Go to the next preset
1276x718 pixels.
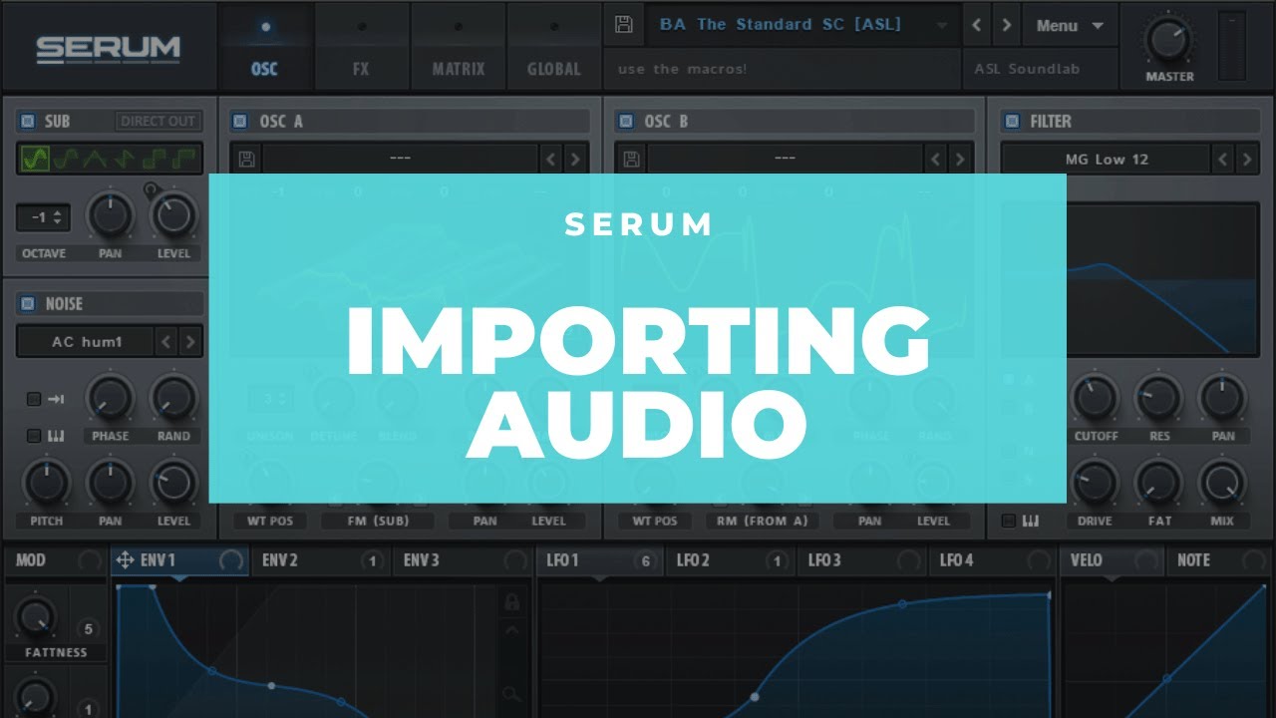click(1006, 25)
